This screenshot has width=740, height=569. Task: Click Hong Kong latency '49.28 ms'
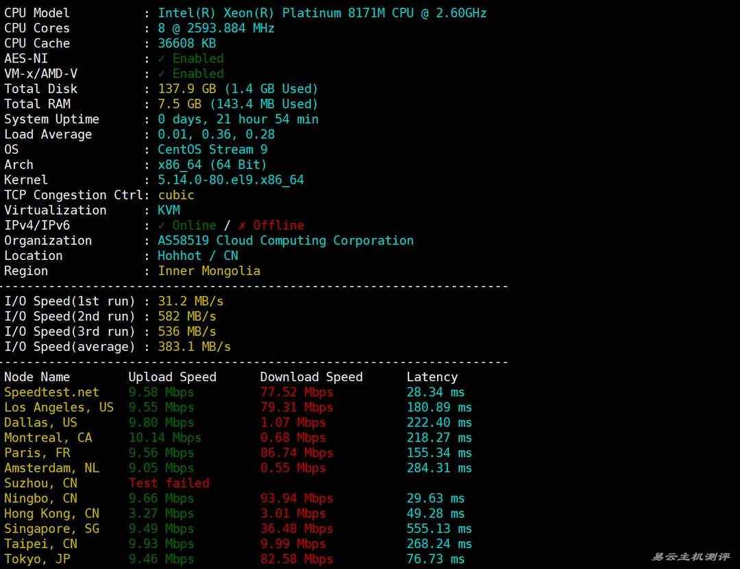436,513
